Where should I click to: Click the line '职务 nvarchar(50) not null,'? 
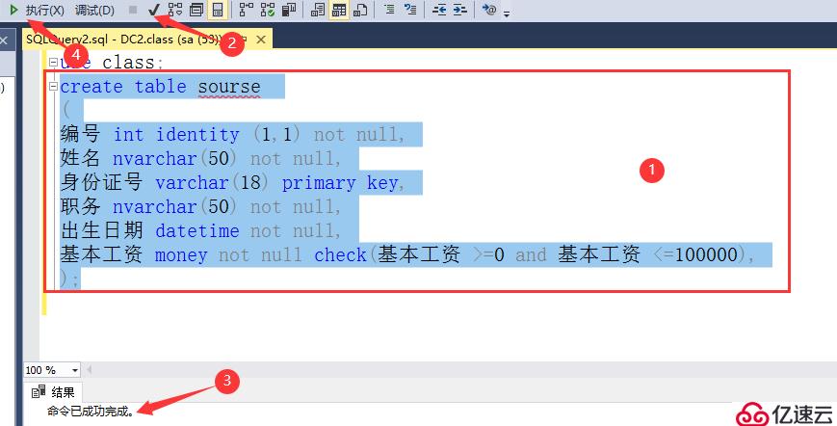tap(200, 206)
